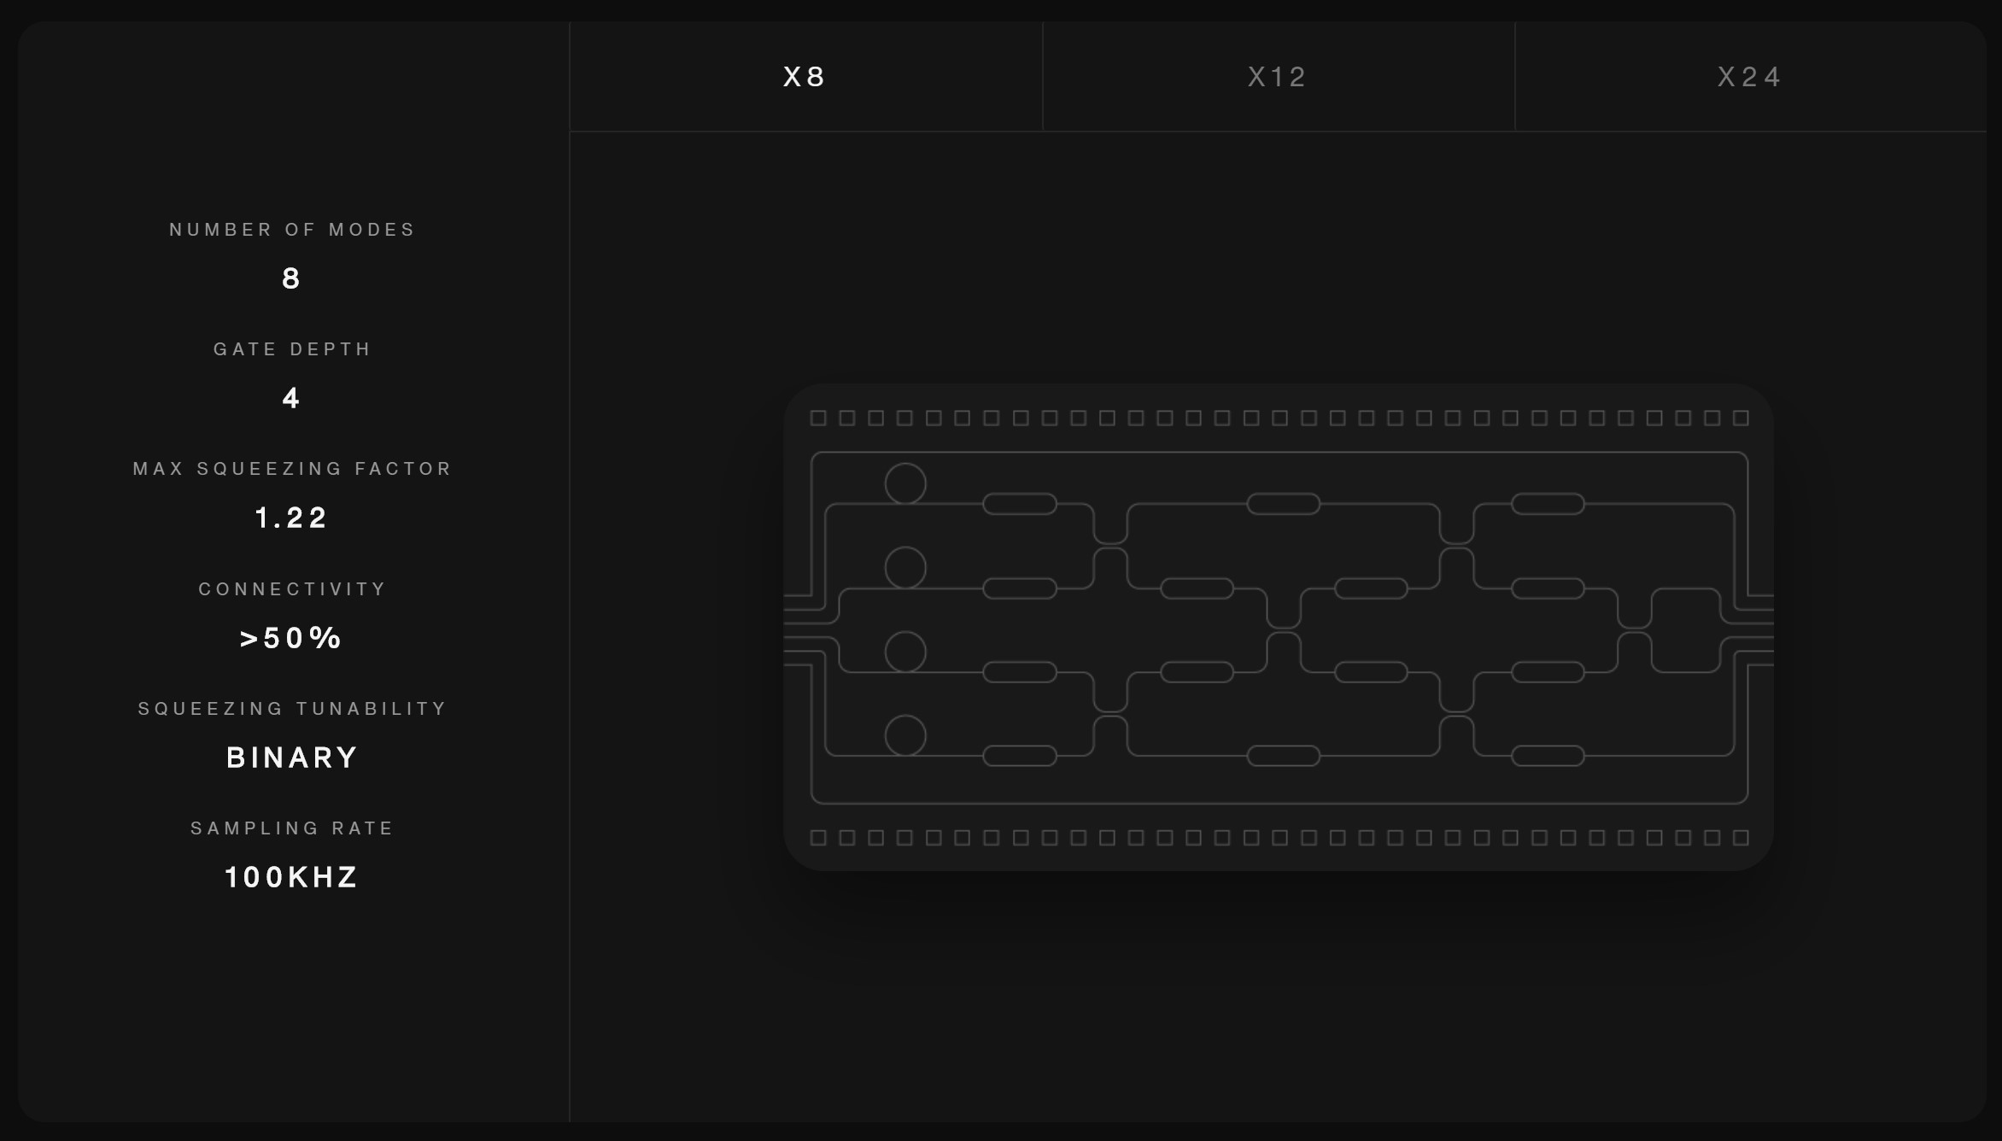The height and width of the screenshot is (1141, 2002).
Task: Click the X8 chip circuit diagram
Action: click(1279, 628)
